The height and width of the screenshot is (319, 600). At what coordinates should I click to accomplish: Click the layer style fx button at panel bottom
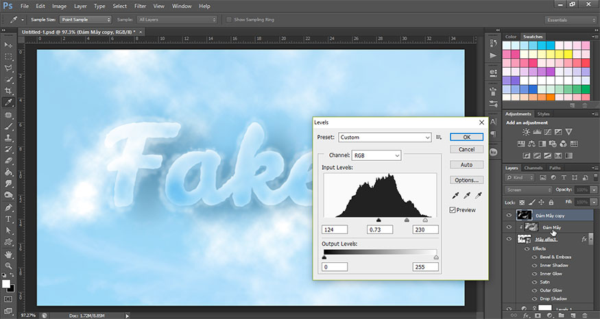pyautogui.click(x=526, y=316)
